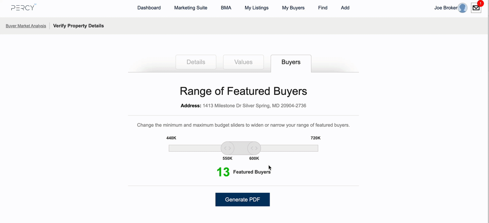Click Joe Broker's profile avatar
This screenshot has width=489, height=223.
[463, 8]
